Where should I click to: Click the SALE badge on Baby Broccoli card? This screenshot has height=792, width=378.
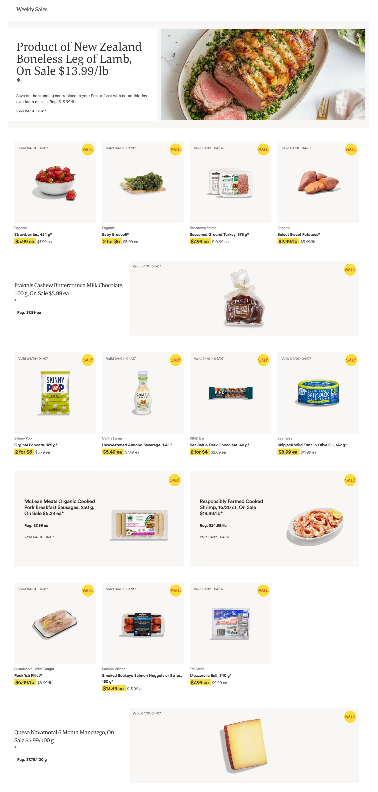click(176, 150)
